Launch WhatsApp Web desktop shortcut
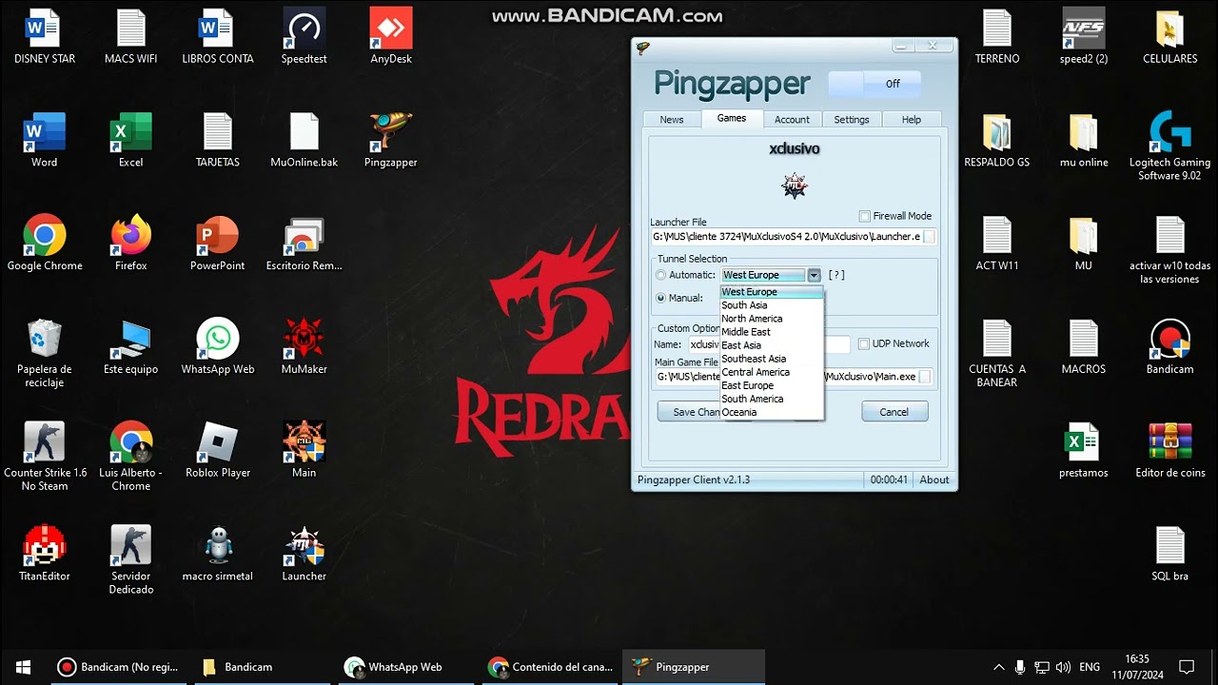This screenshot has width=1218, height=685. pyautogui.click(x=217, y=347)
